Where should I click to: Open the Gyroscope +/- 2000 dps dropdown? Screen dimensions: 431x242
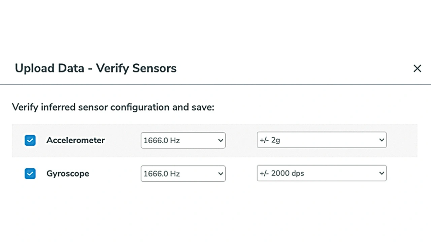[322, 173]
